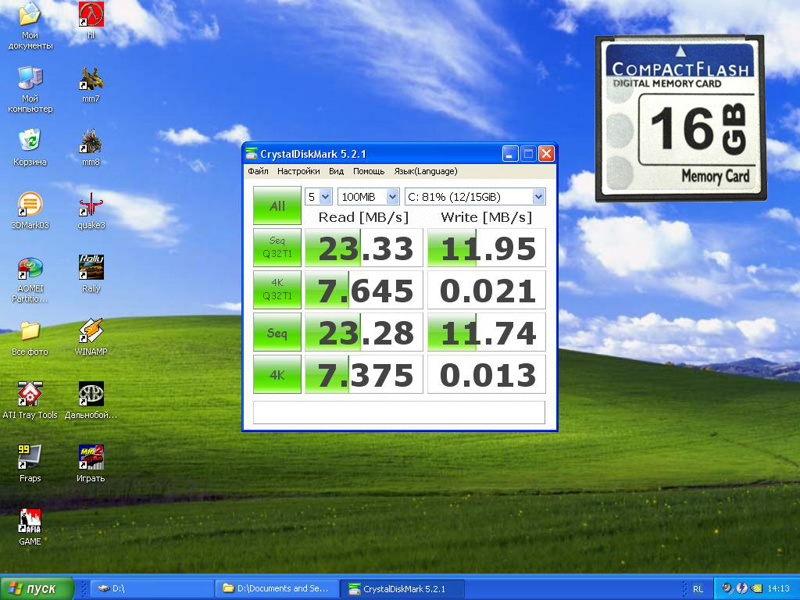Image resolution: width=800 pixels, height=600 pixels.
Task: Open the Файл menu
Action: tap(258, 171)
